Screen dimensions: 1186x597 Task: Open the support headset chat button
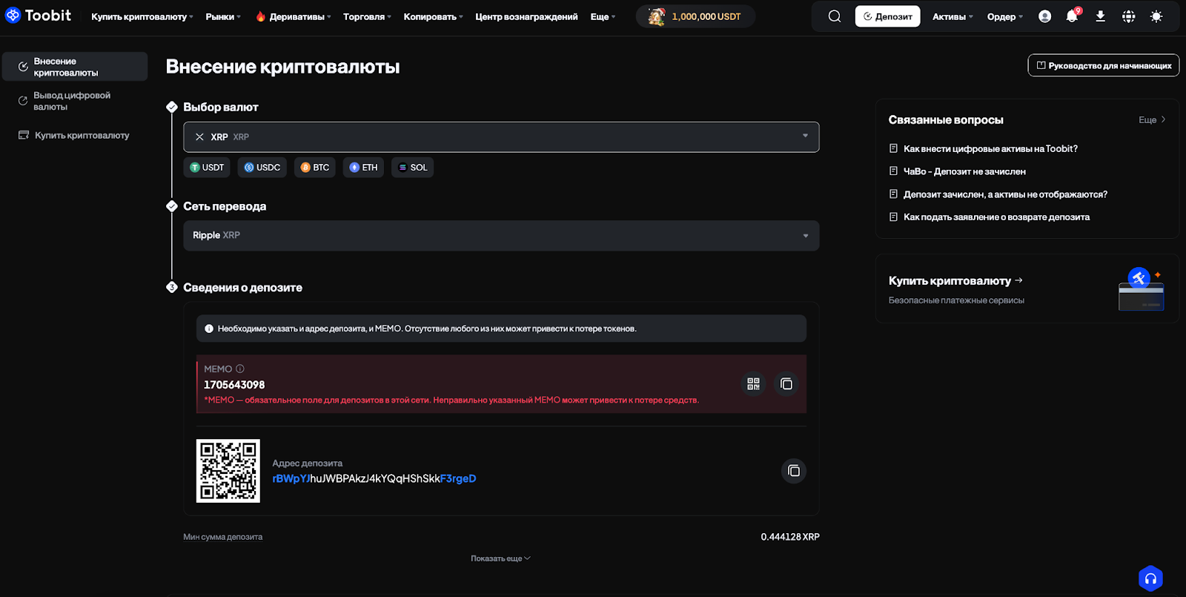1150,578
